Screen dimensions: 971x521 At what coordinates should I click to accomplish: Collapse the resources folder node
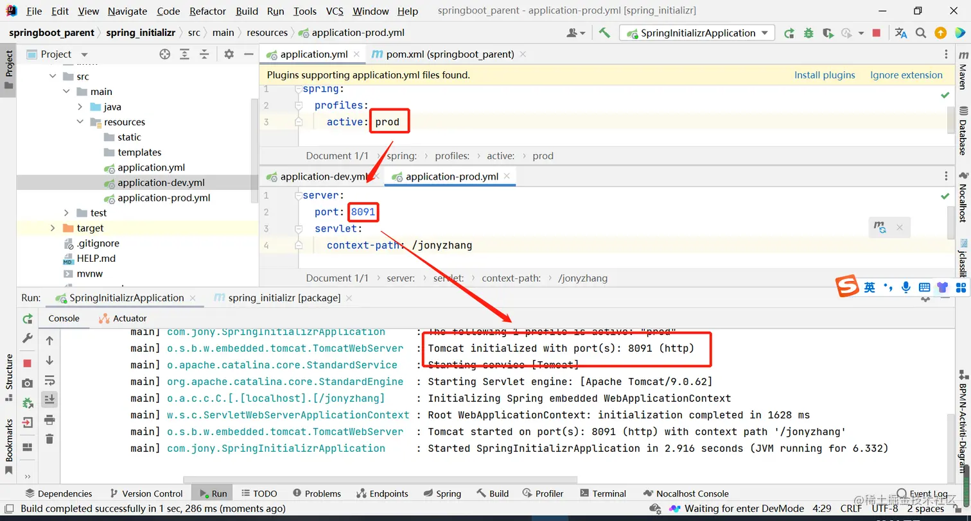(x=80, y=122)
